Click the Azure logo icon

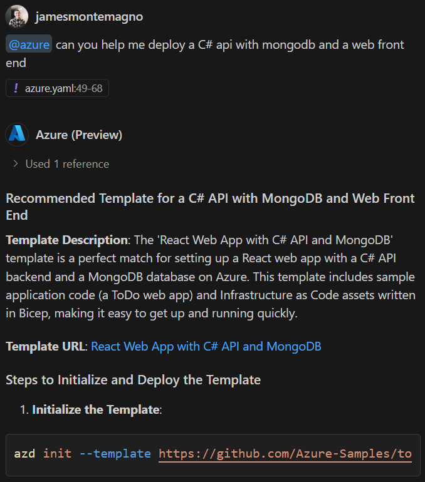coord(17,135)
